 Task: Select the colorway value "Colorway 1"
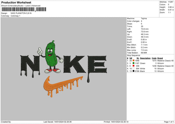coord(15,16)
